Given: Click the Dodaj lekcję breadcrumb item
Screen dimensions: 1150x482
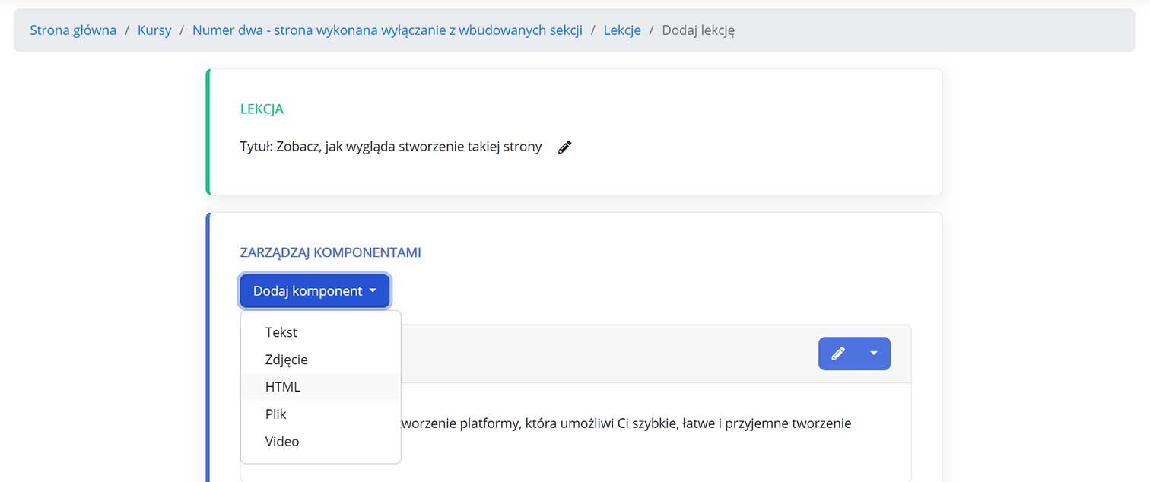Looking at the screenshot, I should point(697,30).
